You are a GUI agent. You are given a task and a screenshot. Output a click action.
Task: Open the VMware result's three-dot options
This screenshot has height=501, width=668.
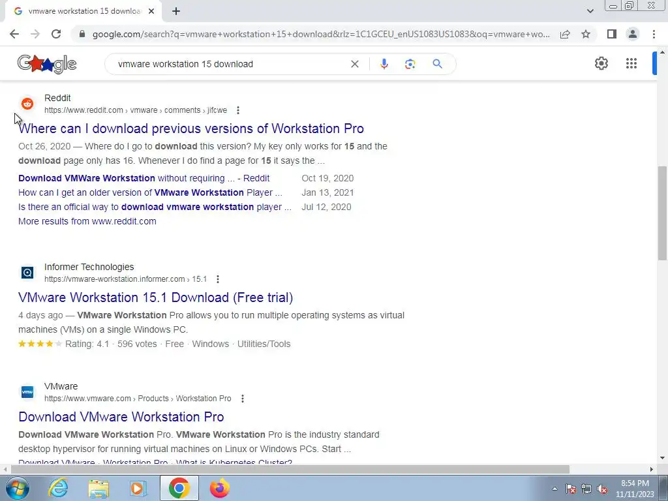click(x=243, y=399)
